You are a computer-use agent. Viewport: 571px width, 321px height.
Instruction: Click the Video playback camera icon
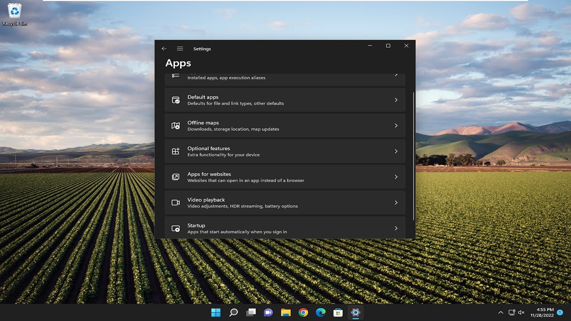pos(176,203)
